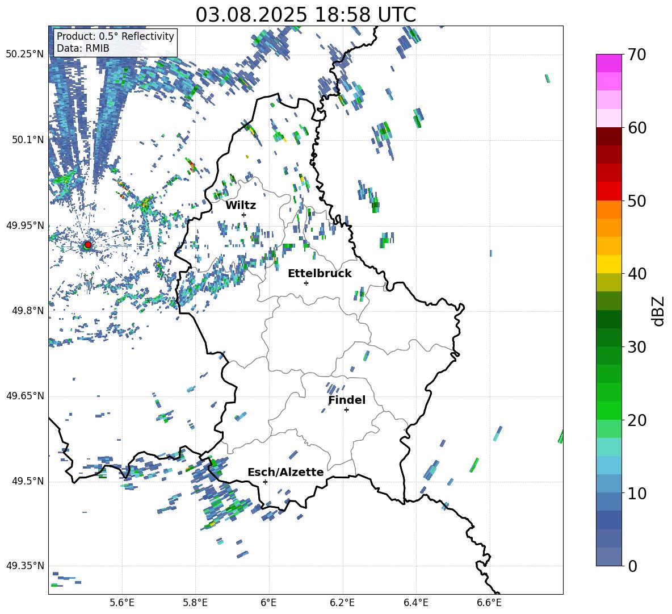672x614 pixels.
Task: Click the 5.6°E longitude label
Action: (x=122, y=603)
